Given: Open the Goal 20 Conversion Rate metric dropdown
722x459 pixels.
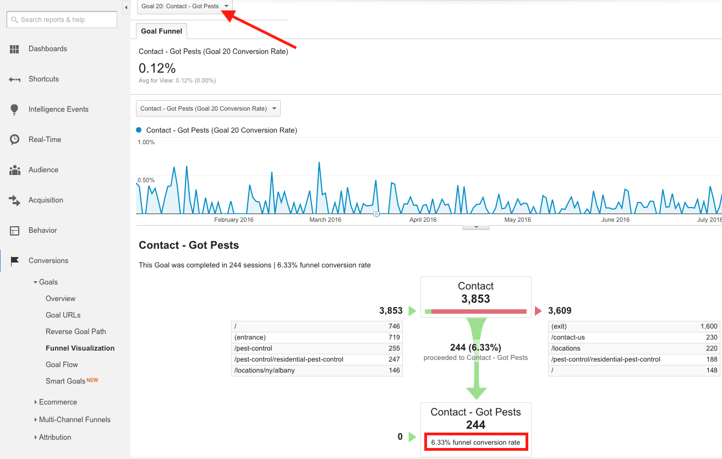Looking at the screenshot, I should 208,108.
